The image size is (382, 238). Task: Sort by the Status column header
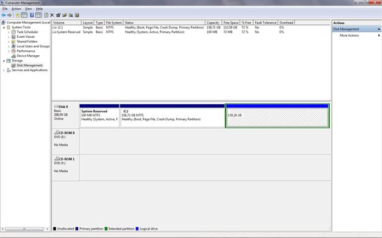pos(164,22)
